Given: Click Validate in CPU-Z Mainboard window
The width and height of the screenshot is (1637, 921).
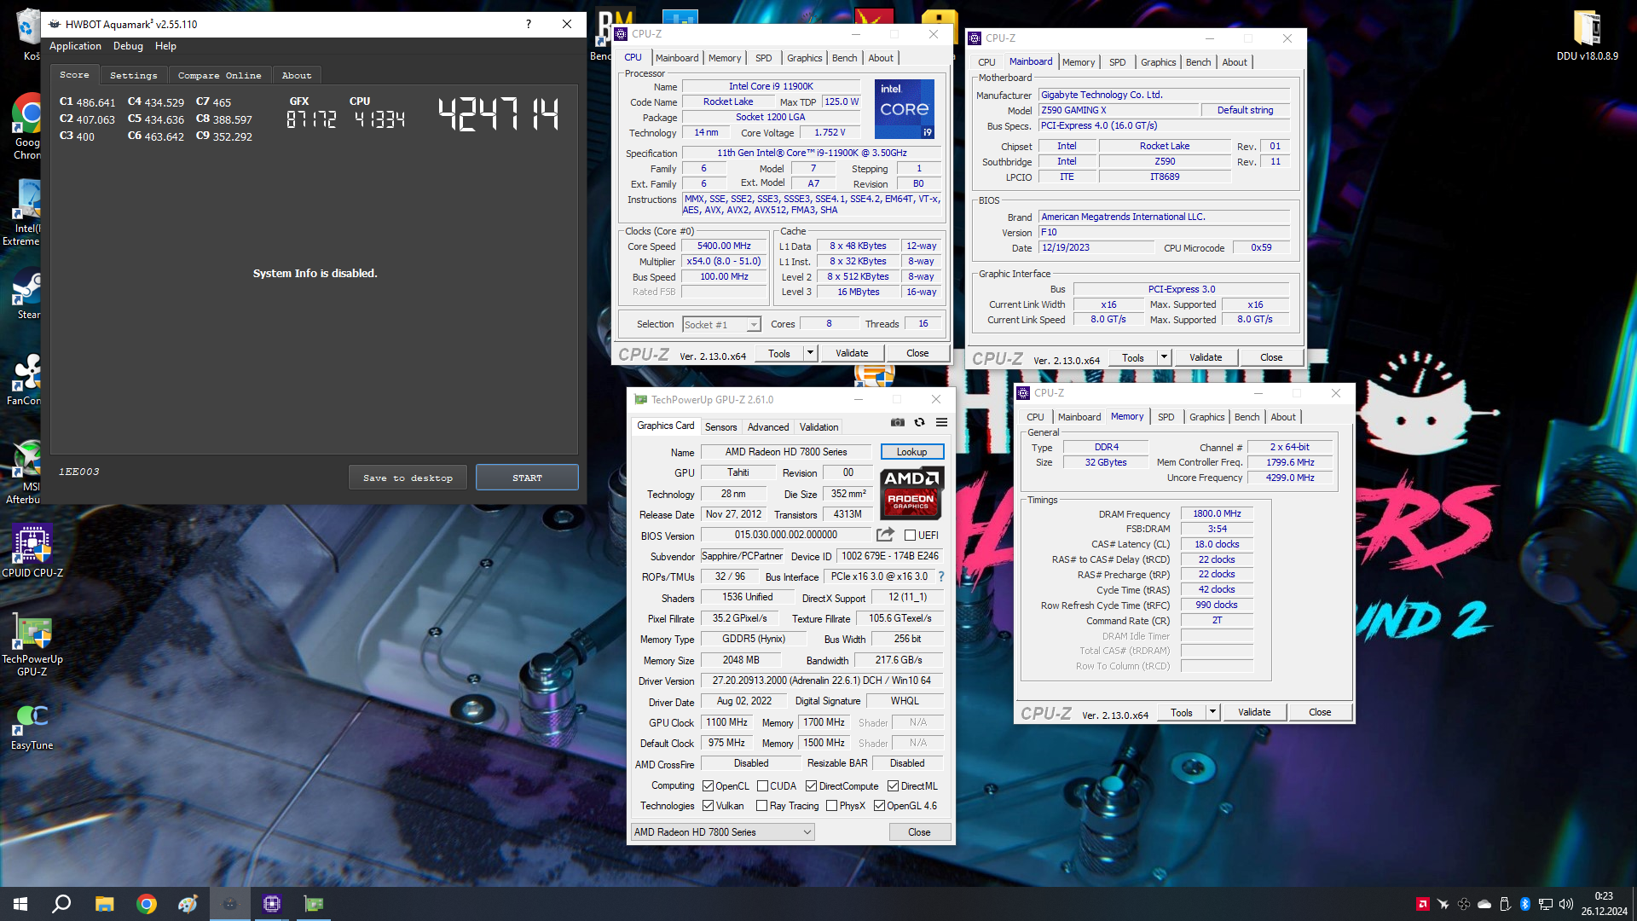Looking at the screenshot, I should (x=1206, y=357).
